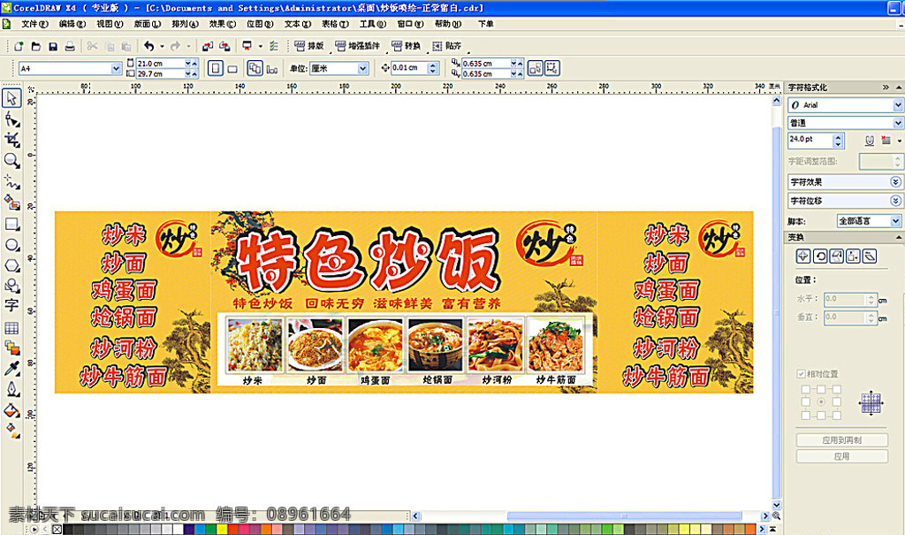Select the center anchor radio button
The width and height of the screenshot is (905, 535).
coord(821,401)
